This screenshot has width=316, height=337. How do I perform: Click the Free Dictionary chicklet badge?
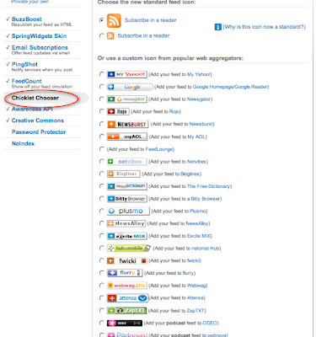[127, 186]
